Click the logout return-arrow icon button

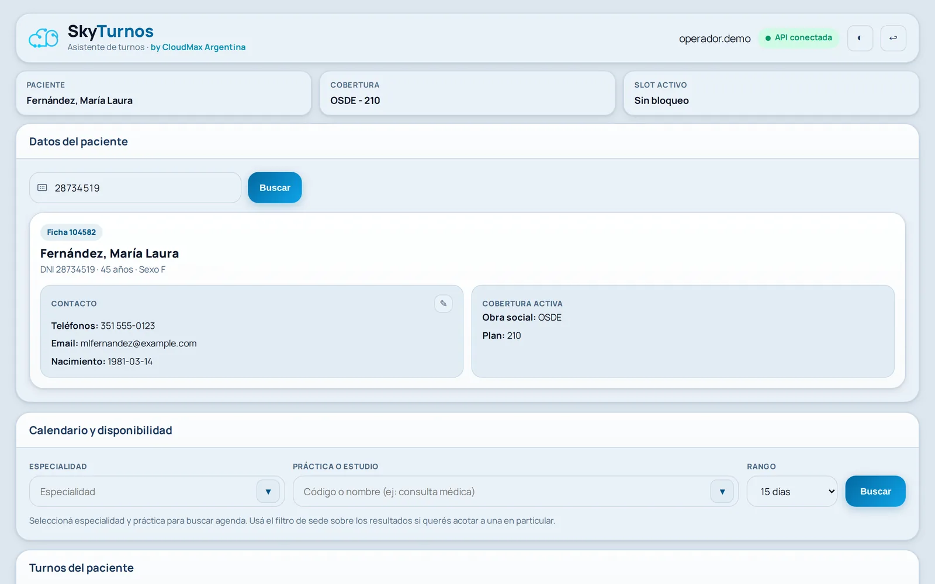[x=894, y=38]
